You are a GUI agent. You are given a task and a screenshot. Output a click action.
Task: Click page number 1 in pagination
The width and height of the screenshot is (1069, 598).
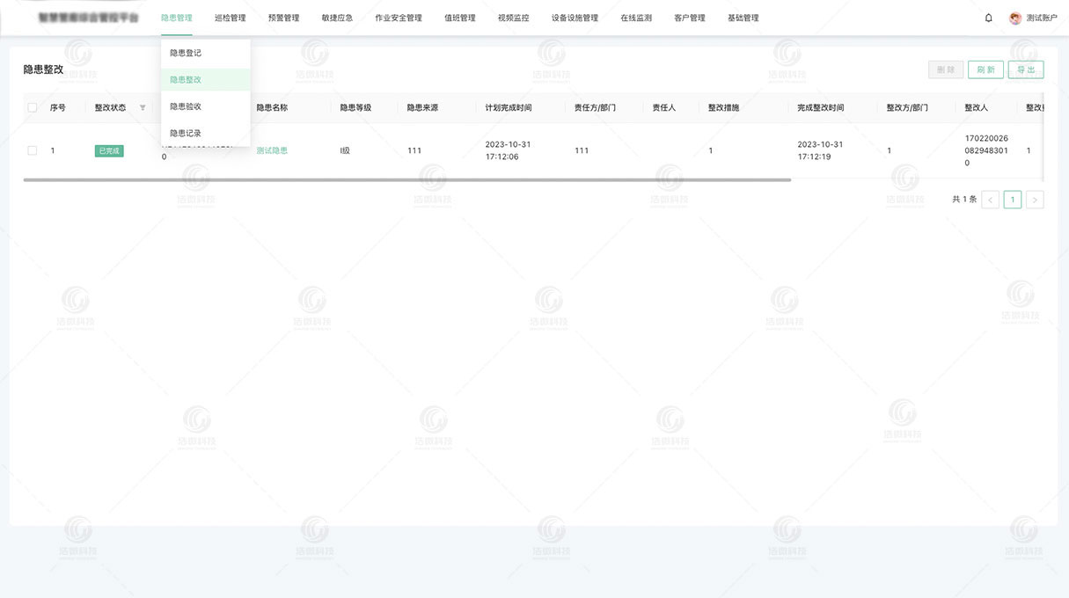tap(1013, 200)
